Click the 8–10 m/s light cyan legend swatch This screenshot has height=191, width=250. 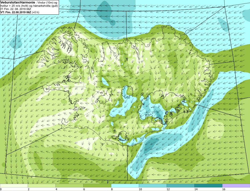tap(125, 185)
